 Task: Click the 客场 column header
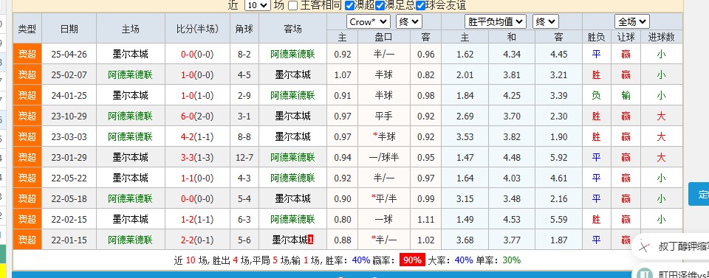point(292,29)
